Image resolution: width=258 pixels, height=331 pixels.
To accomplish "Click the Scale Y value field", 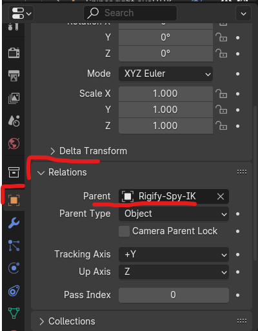I will [x=166, y=110].
